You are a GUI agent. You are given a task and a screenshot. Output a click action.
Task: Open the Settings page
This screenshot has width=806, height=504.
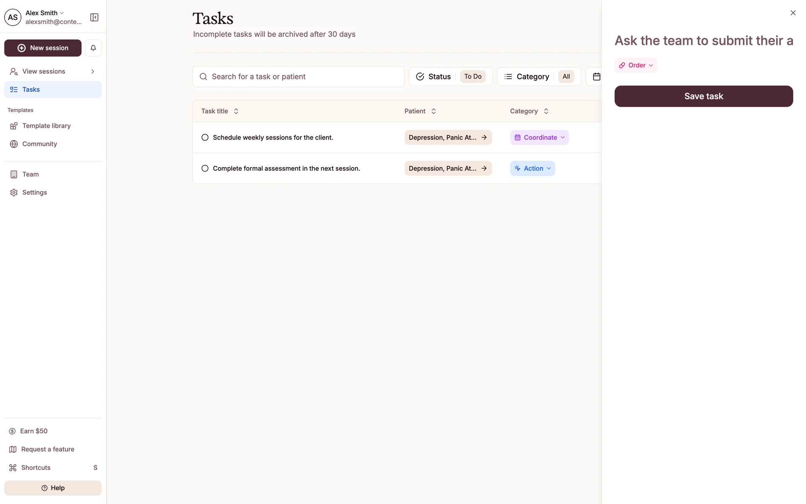(x=34, y=192)
